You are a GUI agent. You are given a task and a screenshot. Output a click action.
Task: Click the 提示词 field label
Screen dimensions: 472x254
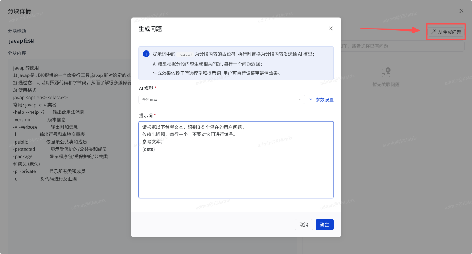[x=146, y=116]
